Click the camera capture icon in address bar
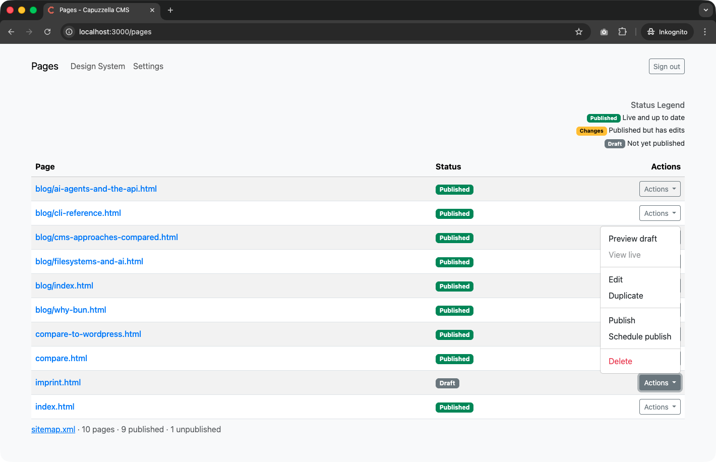The height and width of the screenshot is (462, 716). (604, 31)
